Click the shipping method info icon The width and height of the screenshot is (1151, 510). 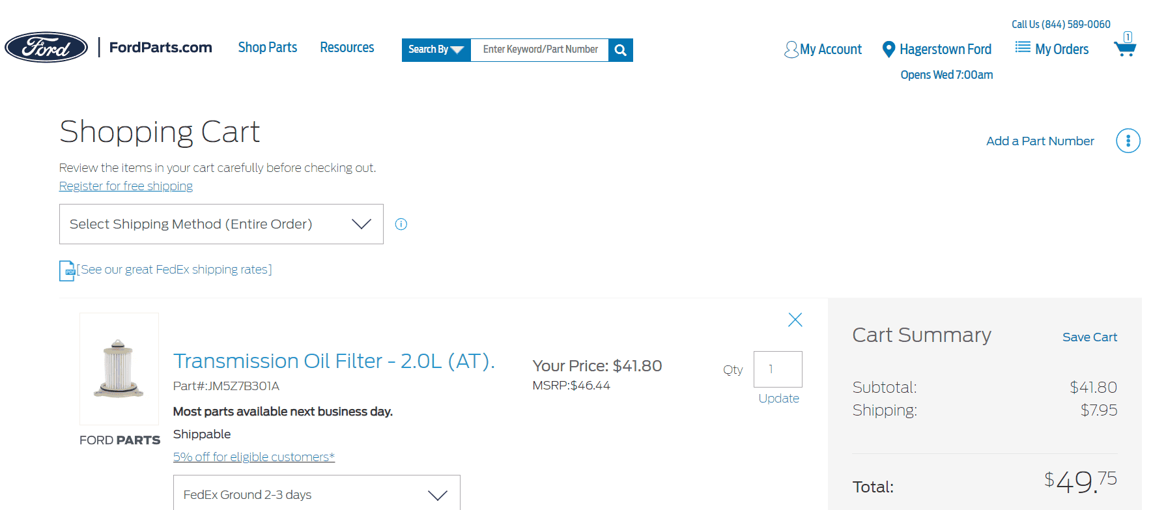[401, 224]
